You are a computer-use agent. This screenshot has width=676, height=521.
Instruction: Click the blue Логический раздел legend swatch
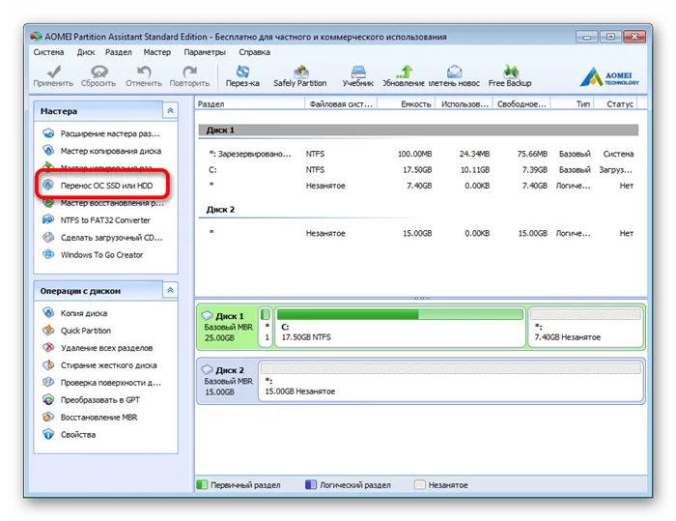click(311, 484)
